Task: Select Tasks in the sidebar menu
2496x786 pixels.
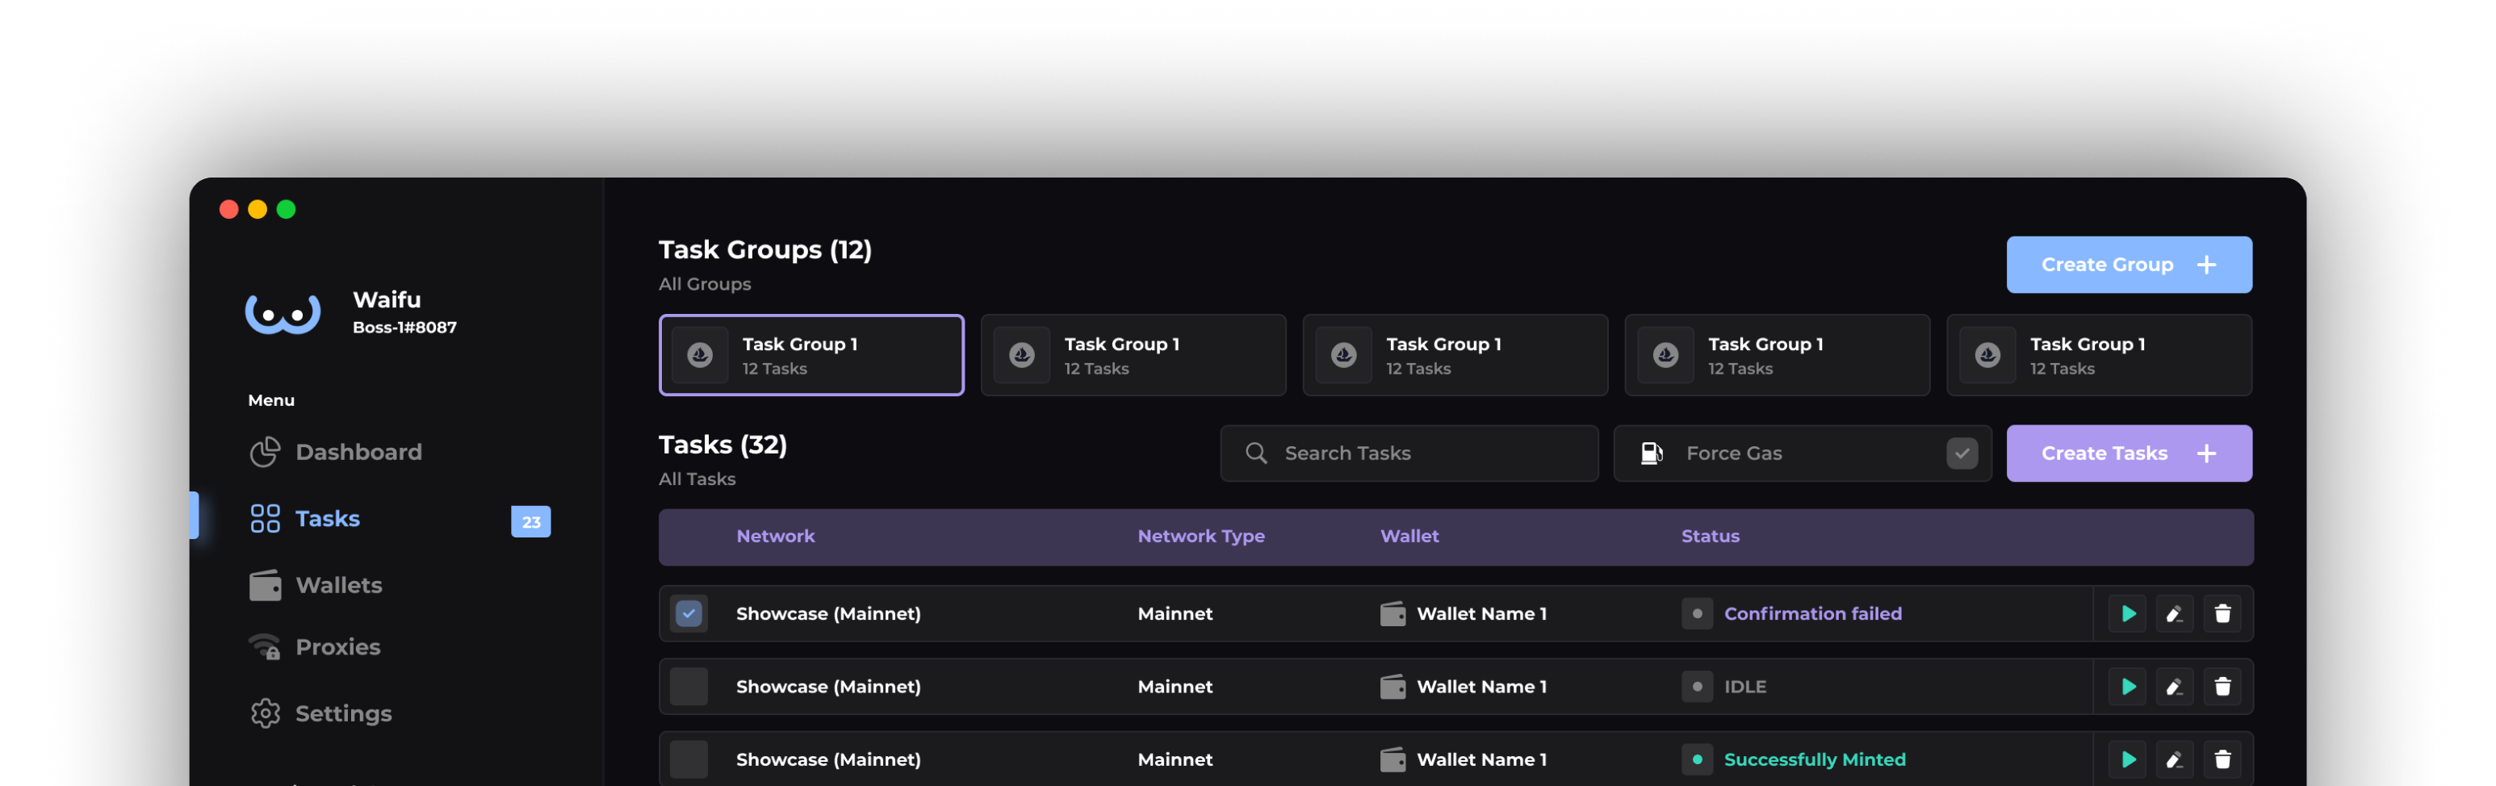Action: tap(304, 519)
